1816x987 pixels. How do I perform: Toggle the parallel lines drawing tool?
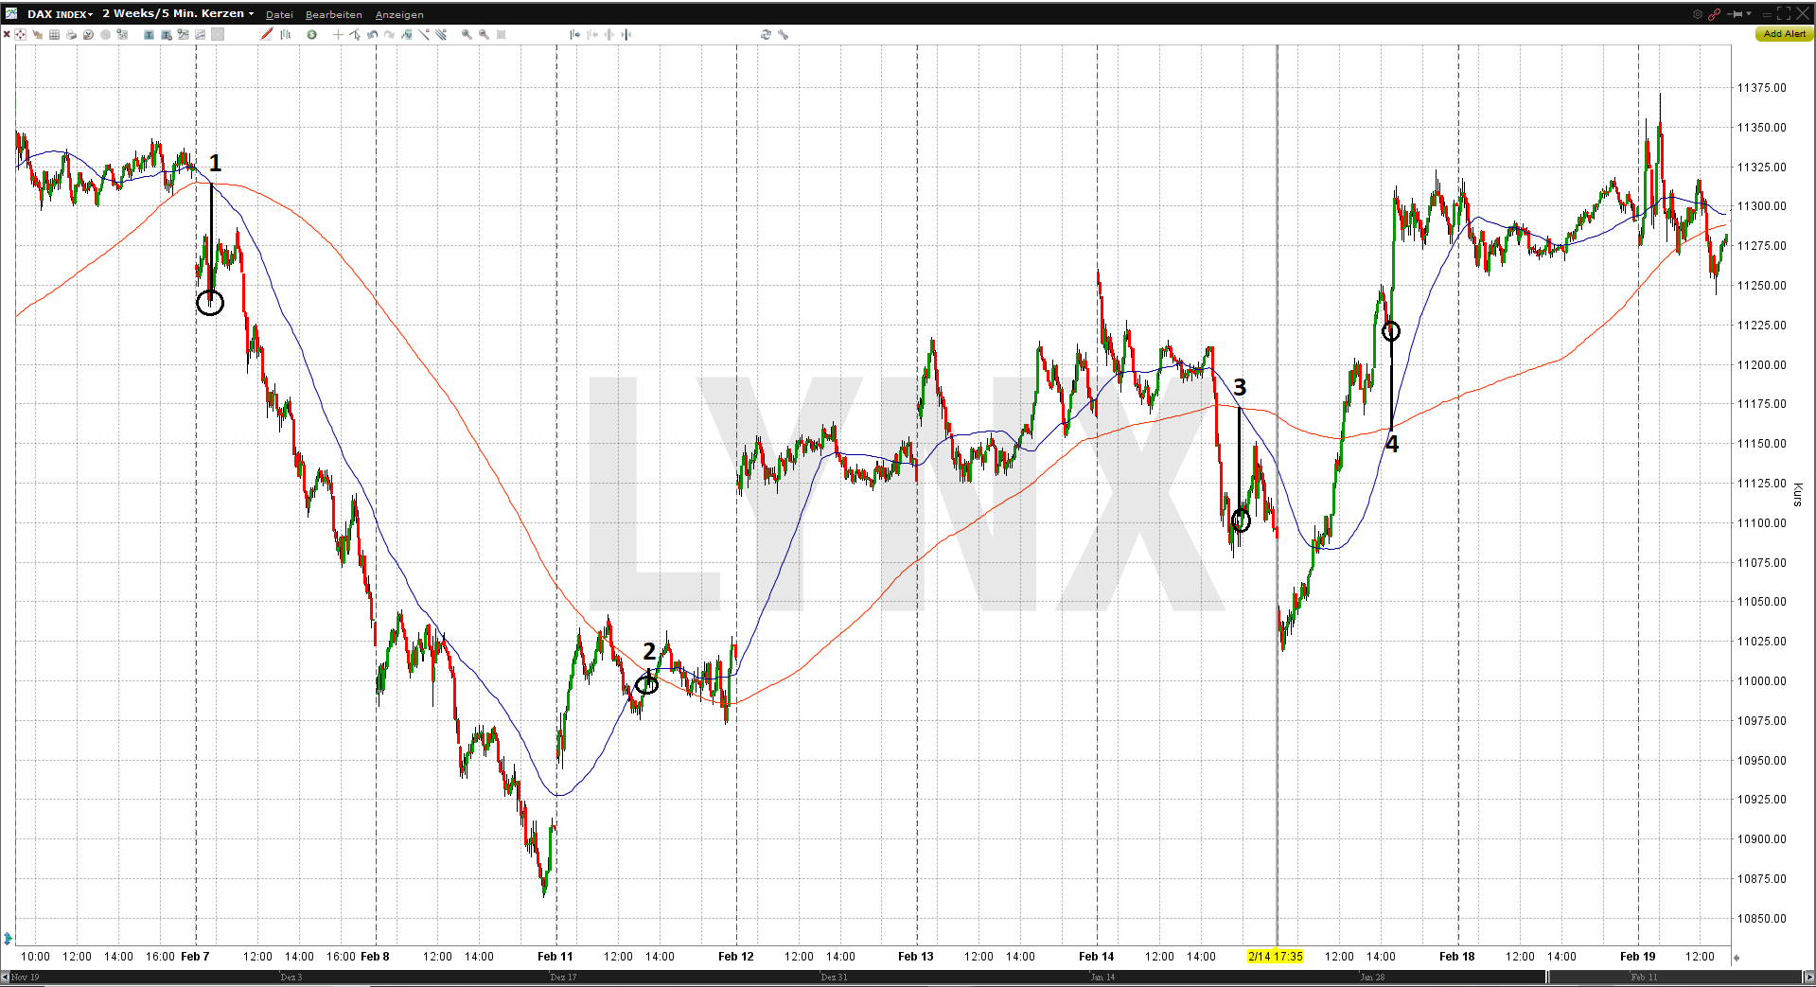[x=441, y=34]
